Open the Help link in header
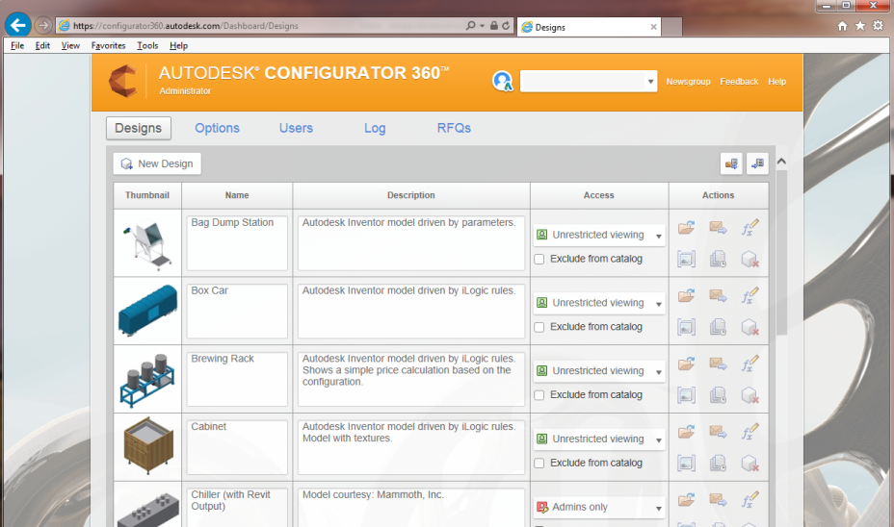 click(776, 82)
